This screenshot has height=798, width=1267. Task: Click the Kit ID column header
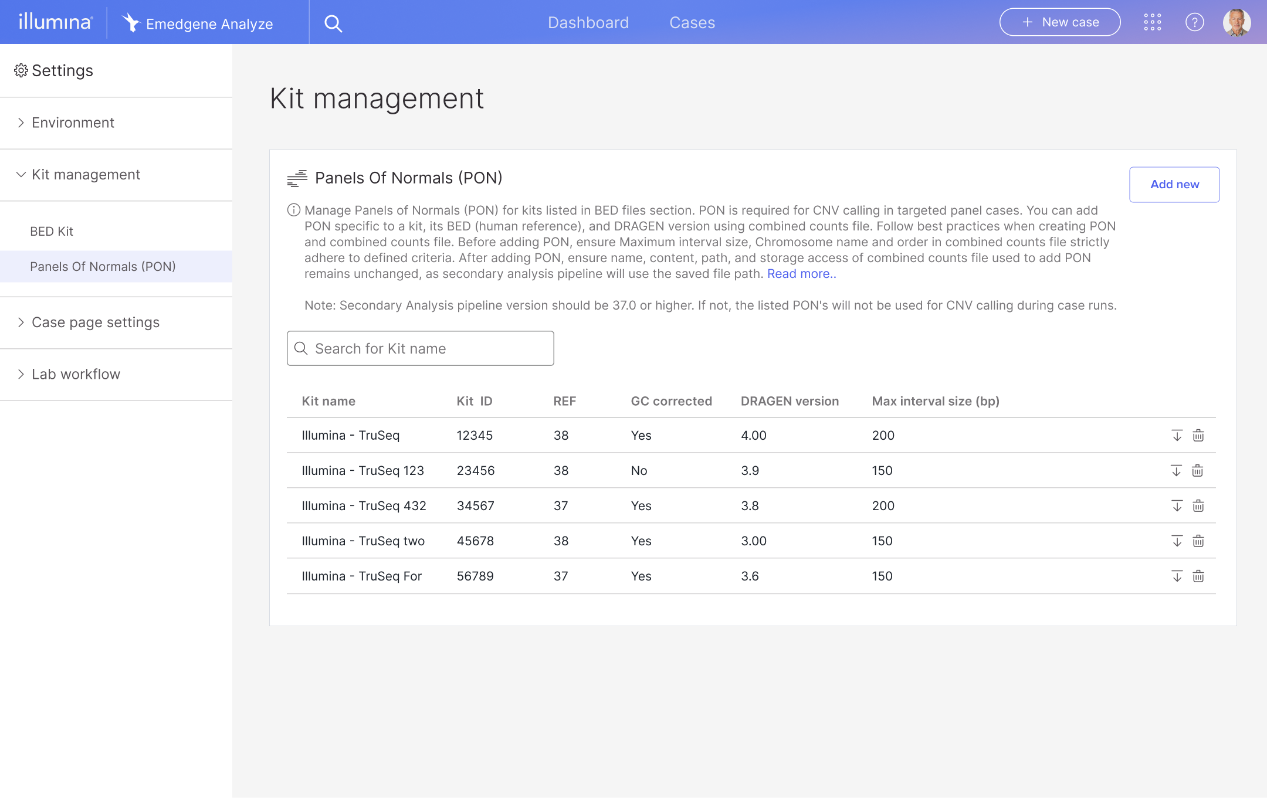pos(475,401)
